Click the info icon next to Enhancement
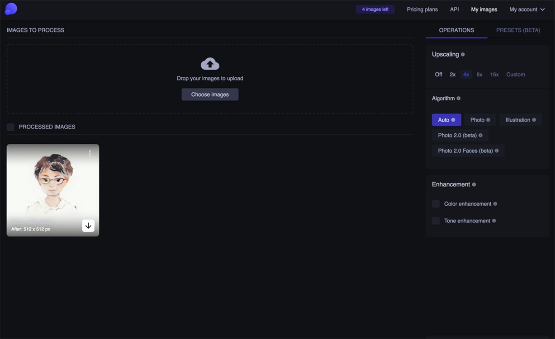The height and width of the screenshot is (339, 555). (x=474, y=184)
